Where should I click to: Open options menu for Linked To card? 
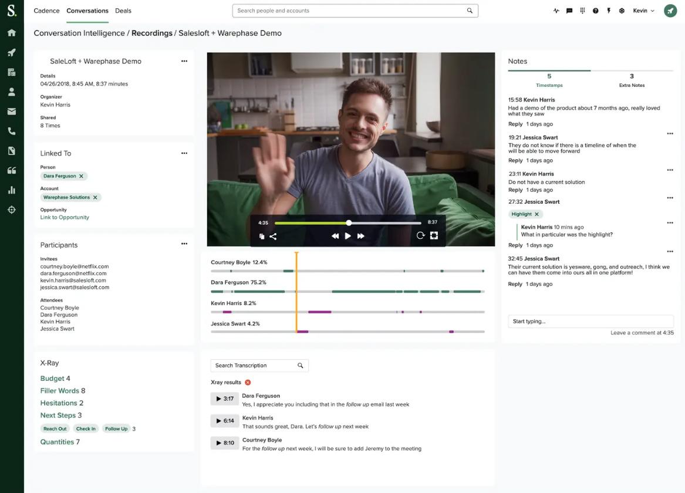184,153
